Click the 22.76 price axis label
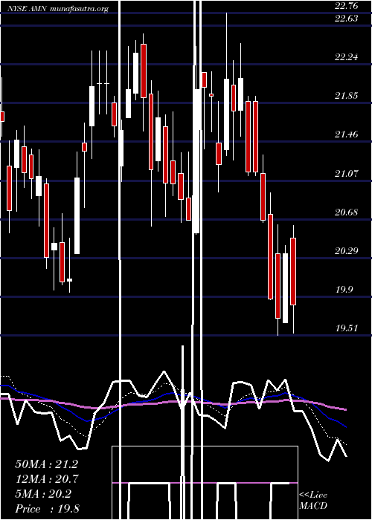The width and height of the screenshot is (372, 520). point(347,6)
